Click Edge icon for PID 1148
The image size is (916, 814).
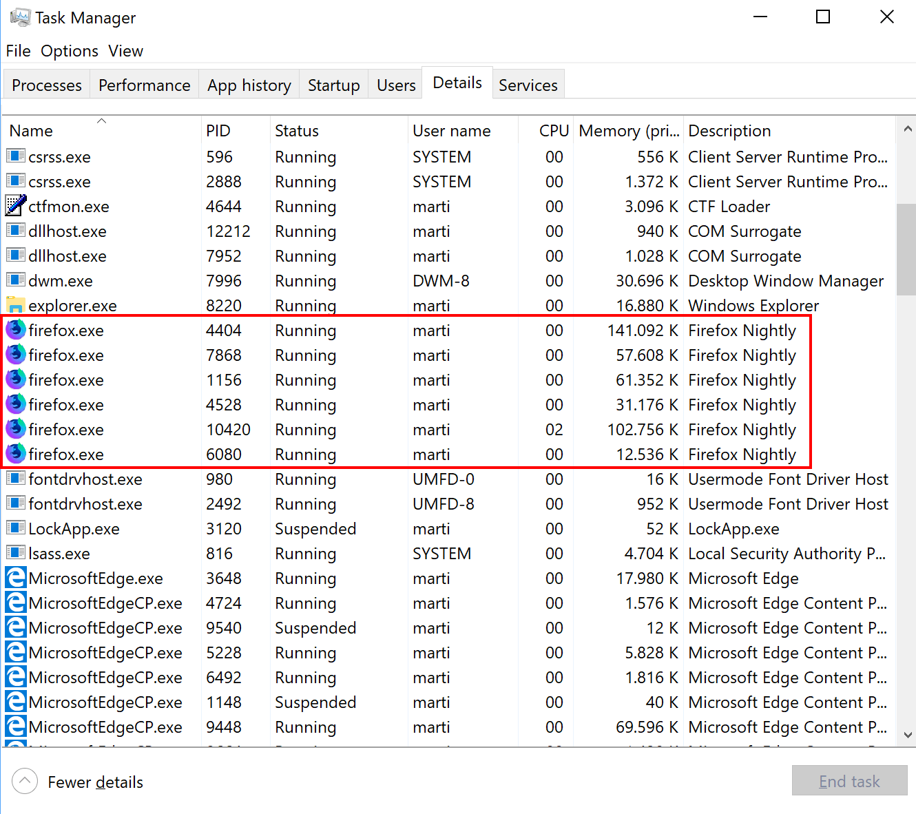(15, 702)
